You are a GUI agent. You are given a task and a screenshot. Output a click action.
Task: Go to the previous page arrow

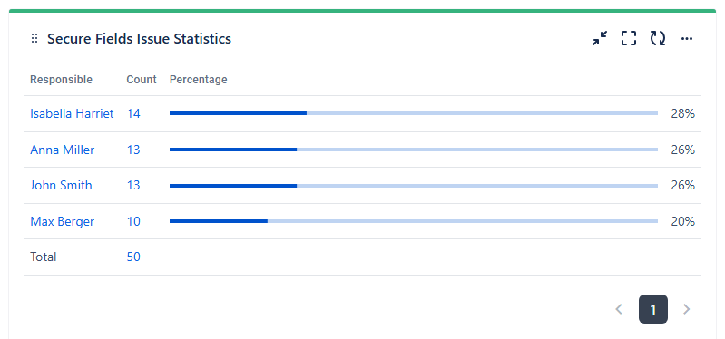pyautogui.click(x=619, y=309)
